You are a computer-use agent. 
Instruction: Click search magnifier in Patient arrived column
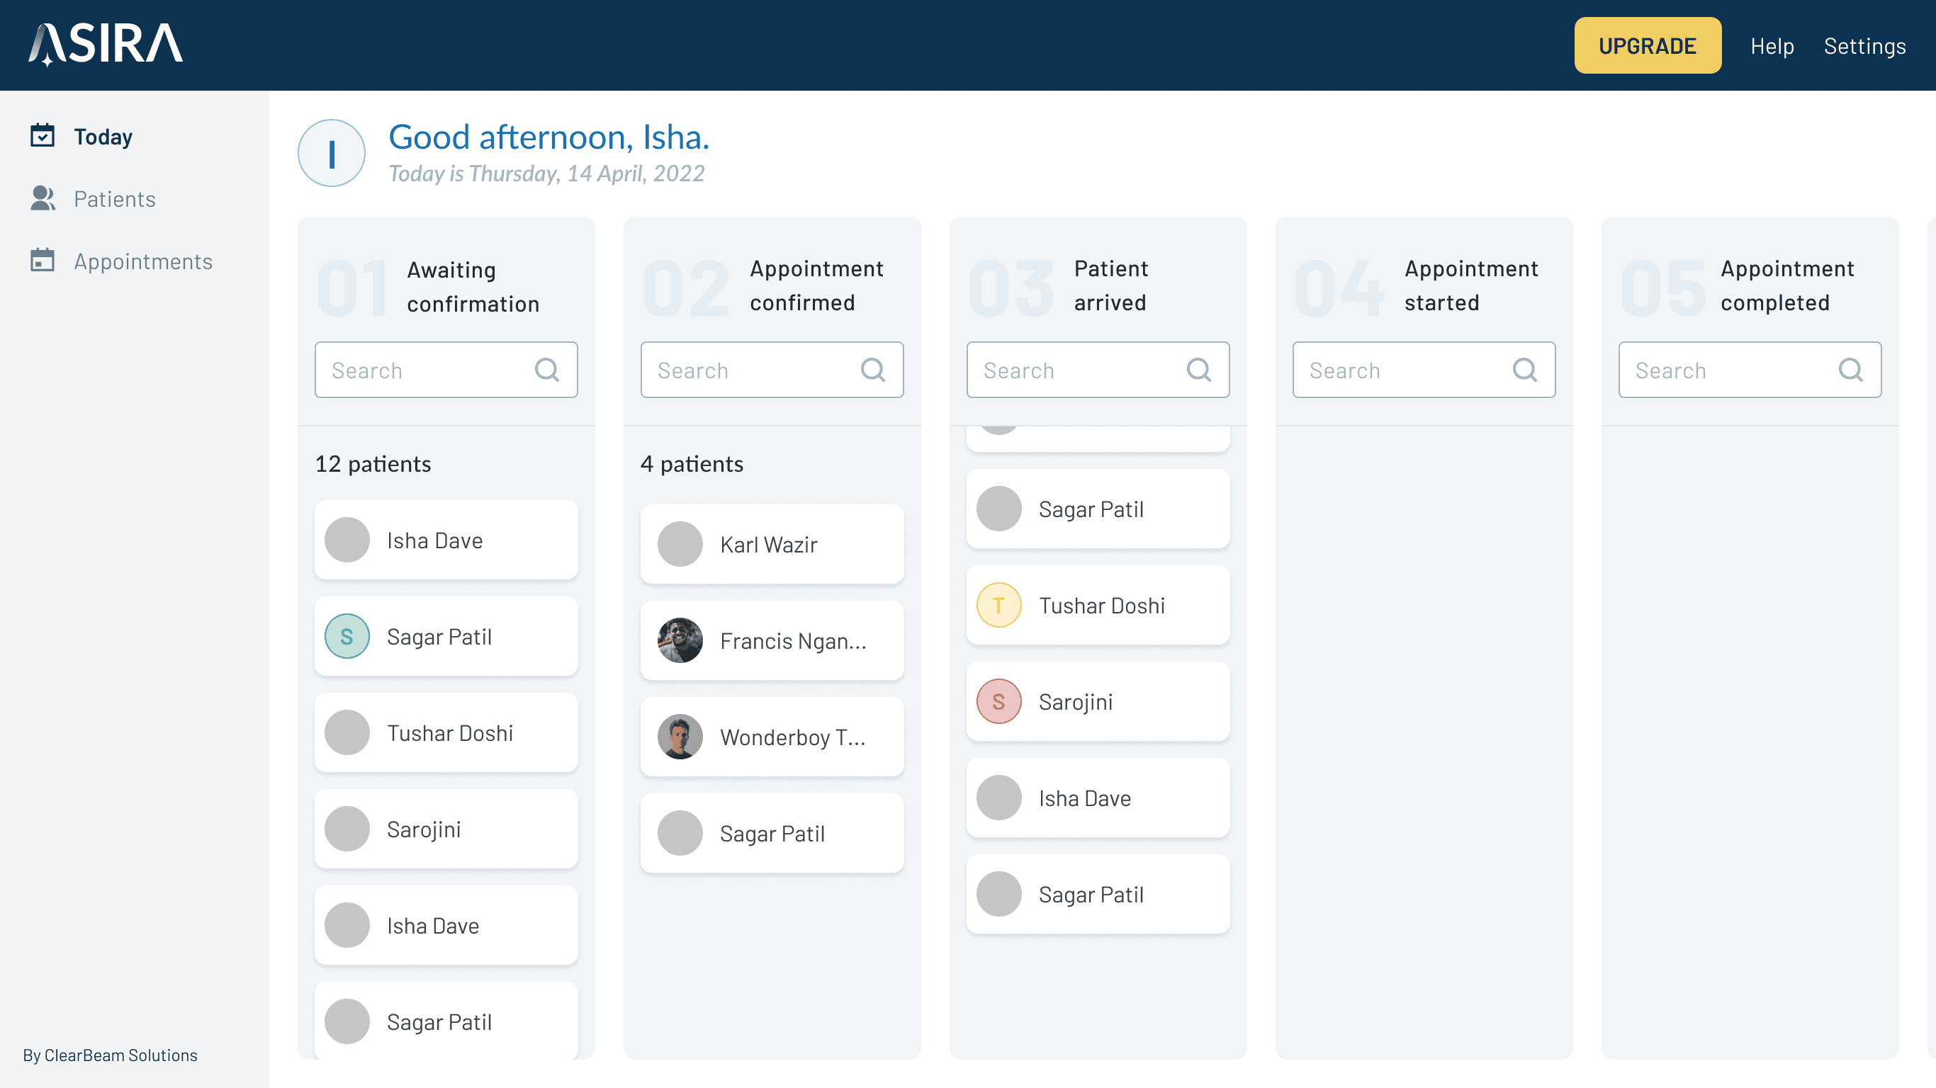pyautogui.click(x=1198, y=370)
